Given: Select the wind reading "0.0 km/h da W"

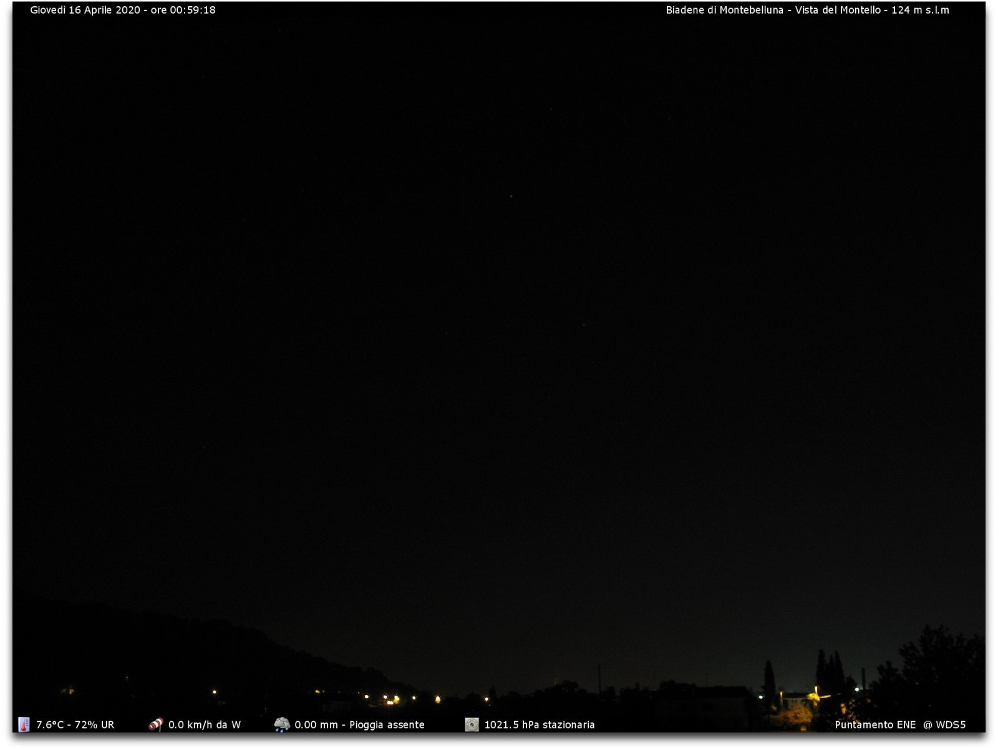Looking at the screenshot, I should [x=205, y=725].
